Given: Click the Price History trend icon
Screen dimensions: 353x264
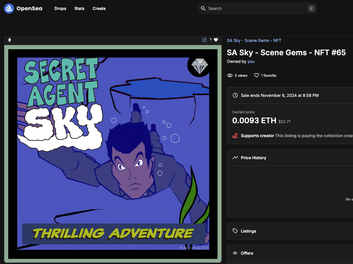Looking at the screenshot, I should coord(235,158).
